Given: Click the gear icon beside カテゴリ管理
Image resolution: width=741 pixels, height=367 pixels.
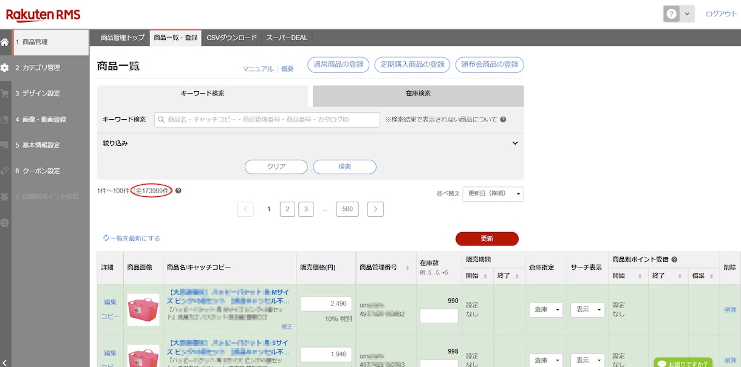Looking at the screenshot, I should pos(5,68).
